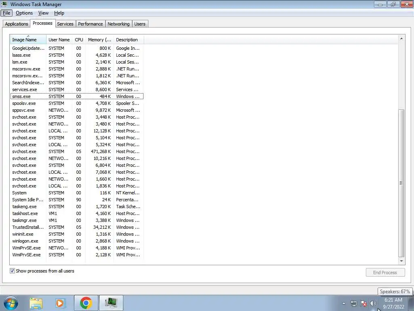The width and height of the screenshot is (414, 311).
Task: Select the lsm.exe process
Action: click(77, 62)
